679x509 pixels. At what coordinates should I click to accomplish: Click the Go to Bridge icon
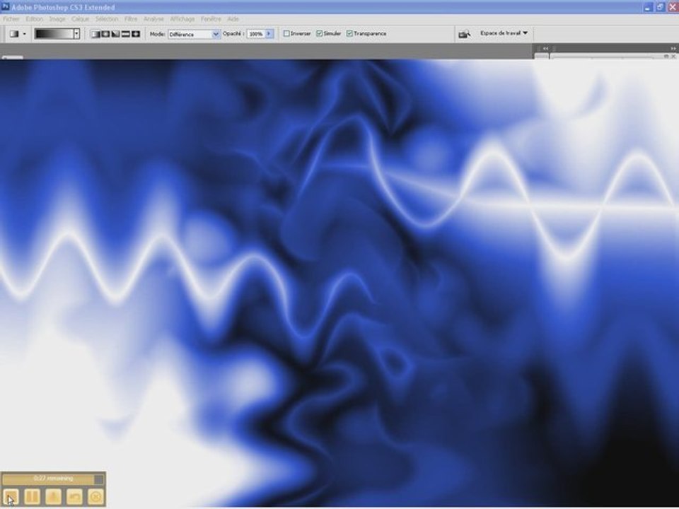click(x=465, y=34)
